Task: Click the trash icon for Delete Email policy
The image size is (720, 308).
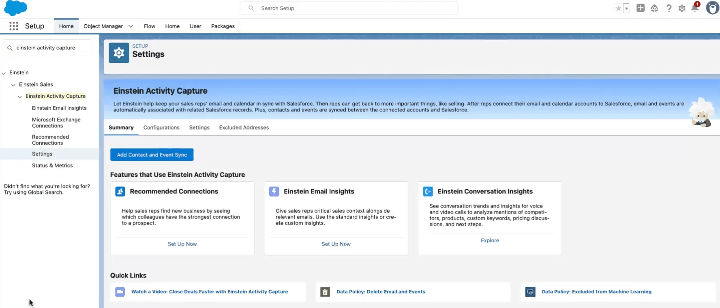Action: pyautogui.click(x=325, y=292)
